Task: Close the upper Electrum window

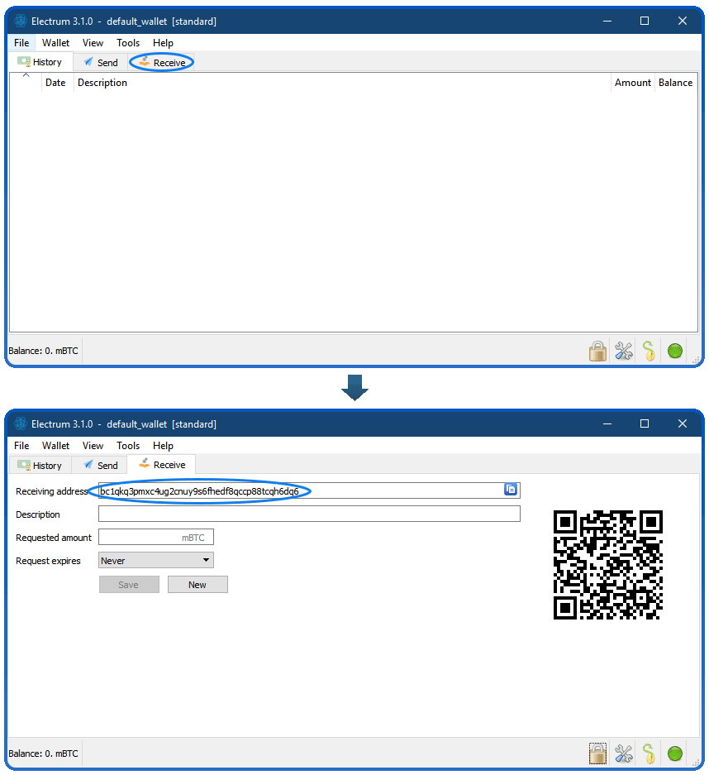Action: coord(683,21)
